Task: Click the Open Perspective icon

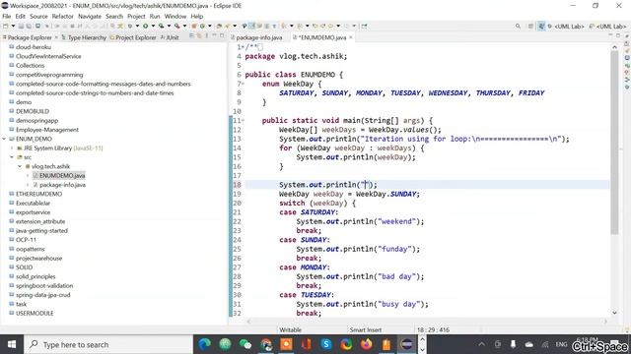Action: point(530,27)
